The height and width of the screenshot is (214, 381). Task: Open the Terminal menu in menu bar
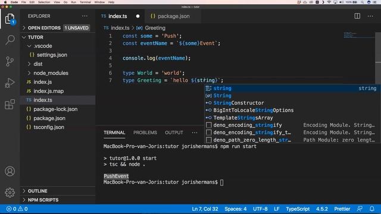(x=85, y=2)
